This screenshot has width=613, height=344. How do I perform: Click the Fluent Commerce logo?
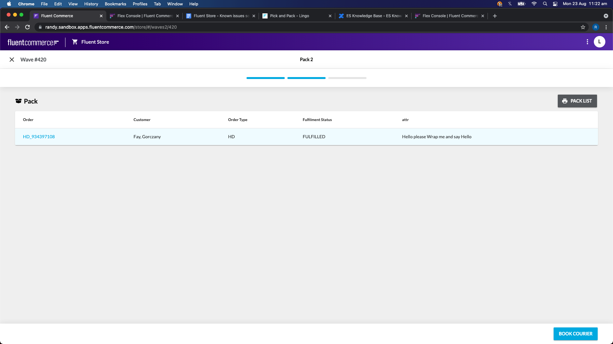[x=33, y=42]
